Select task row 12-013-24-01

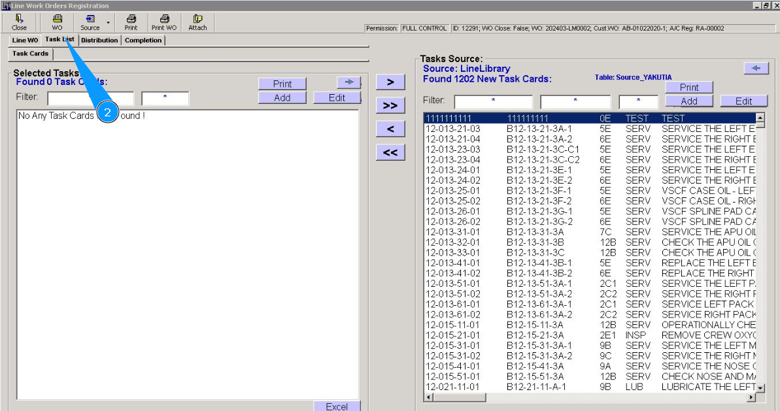pyautogui.click(x=590, y=170)
